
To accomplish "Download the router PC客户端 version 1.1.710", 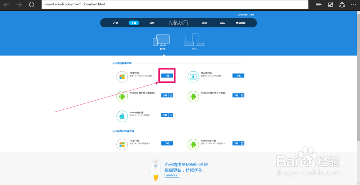I will point(167,76).
